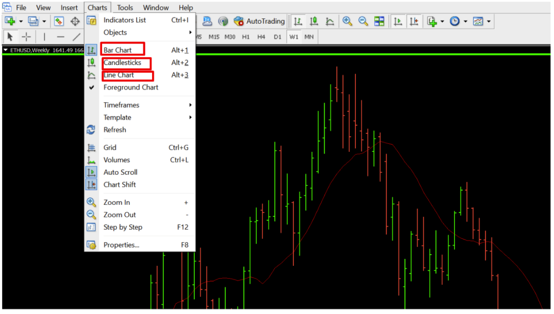Click the toolbar Zoom In magnifier
This screenshot has width=554, height=314.
tap(347, 21)
